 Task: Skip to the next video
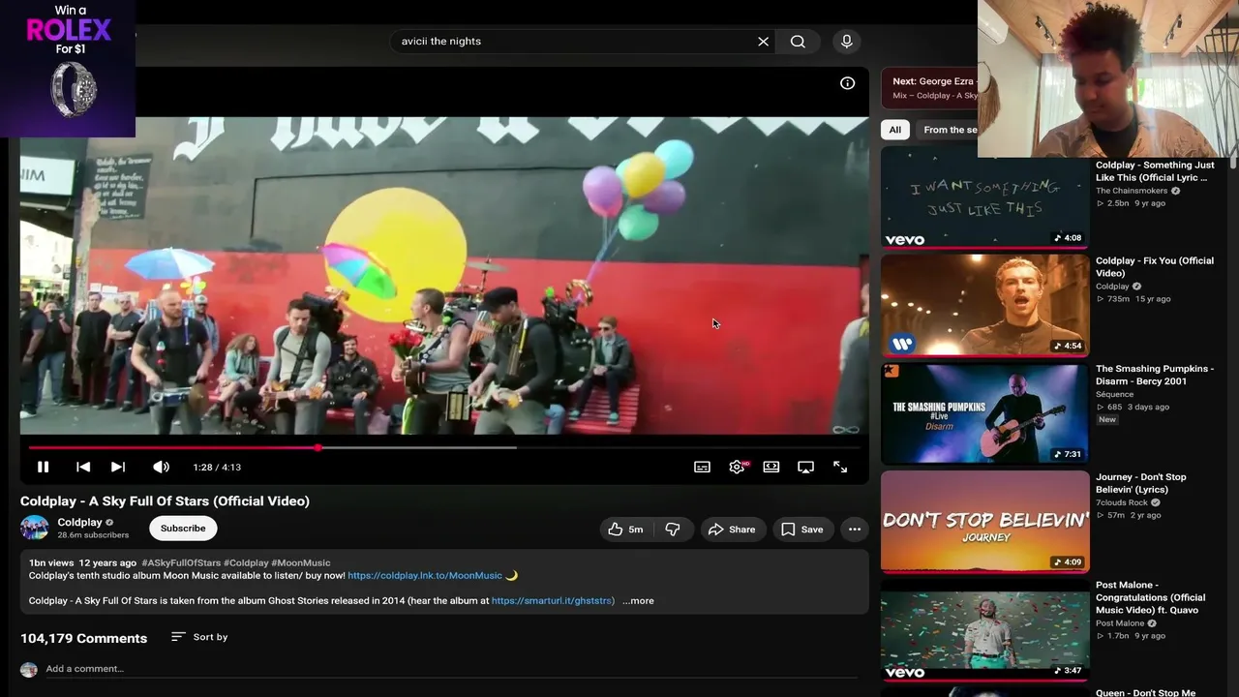(118, 467)
